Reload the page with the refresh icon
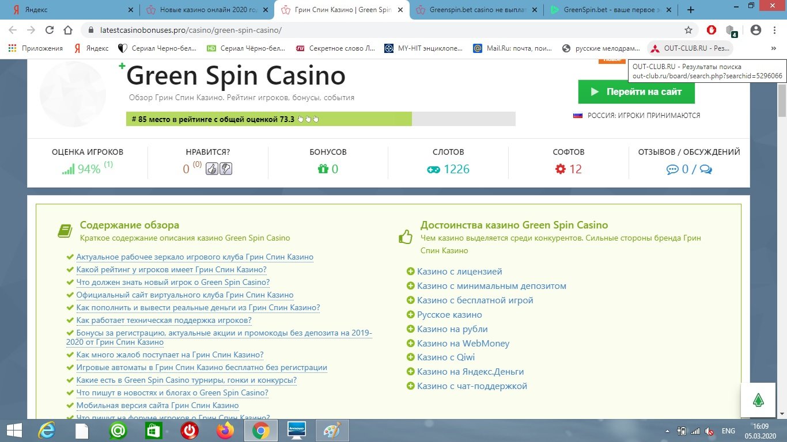 [50, 30]
